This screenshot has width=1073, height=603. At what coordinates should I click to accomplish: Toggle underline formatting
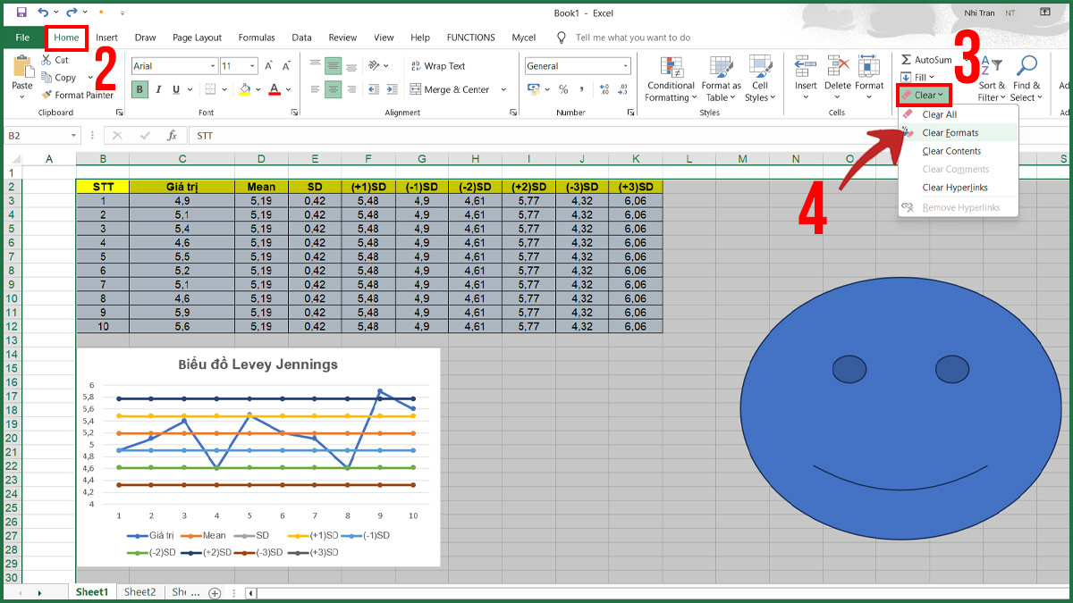coord(173,90)
